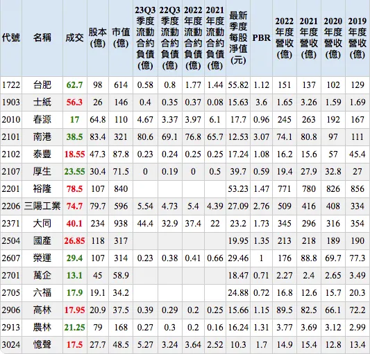Image resolution: width=370 pixels, height=354 pixels.
Task: Click 南港 price 38.5
Action: pyautogui.click(x=74, y=137)
